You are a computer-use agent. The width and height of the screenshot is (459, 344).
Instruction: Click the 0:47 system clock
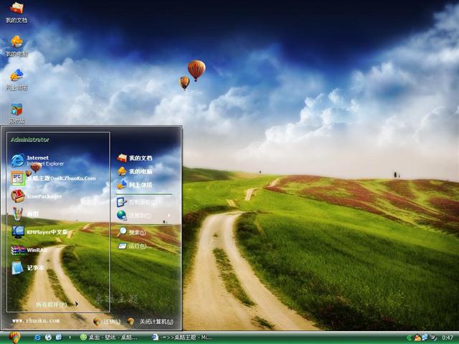448,338
